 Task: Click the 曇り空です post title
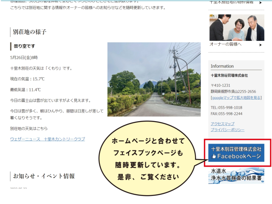pos(24,46)
